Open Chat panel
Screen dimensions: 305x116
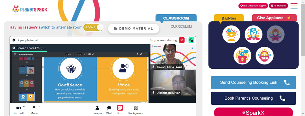coord(109,110)
